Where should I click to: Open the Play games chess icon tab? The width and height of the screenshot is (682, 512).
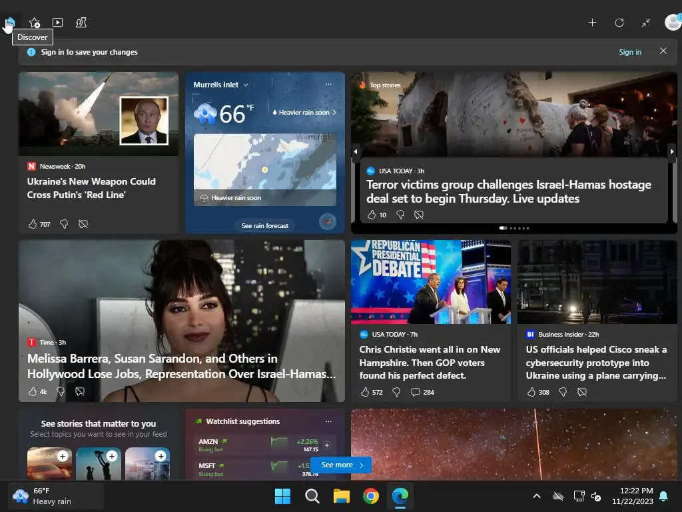[x=81, y=23]
